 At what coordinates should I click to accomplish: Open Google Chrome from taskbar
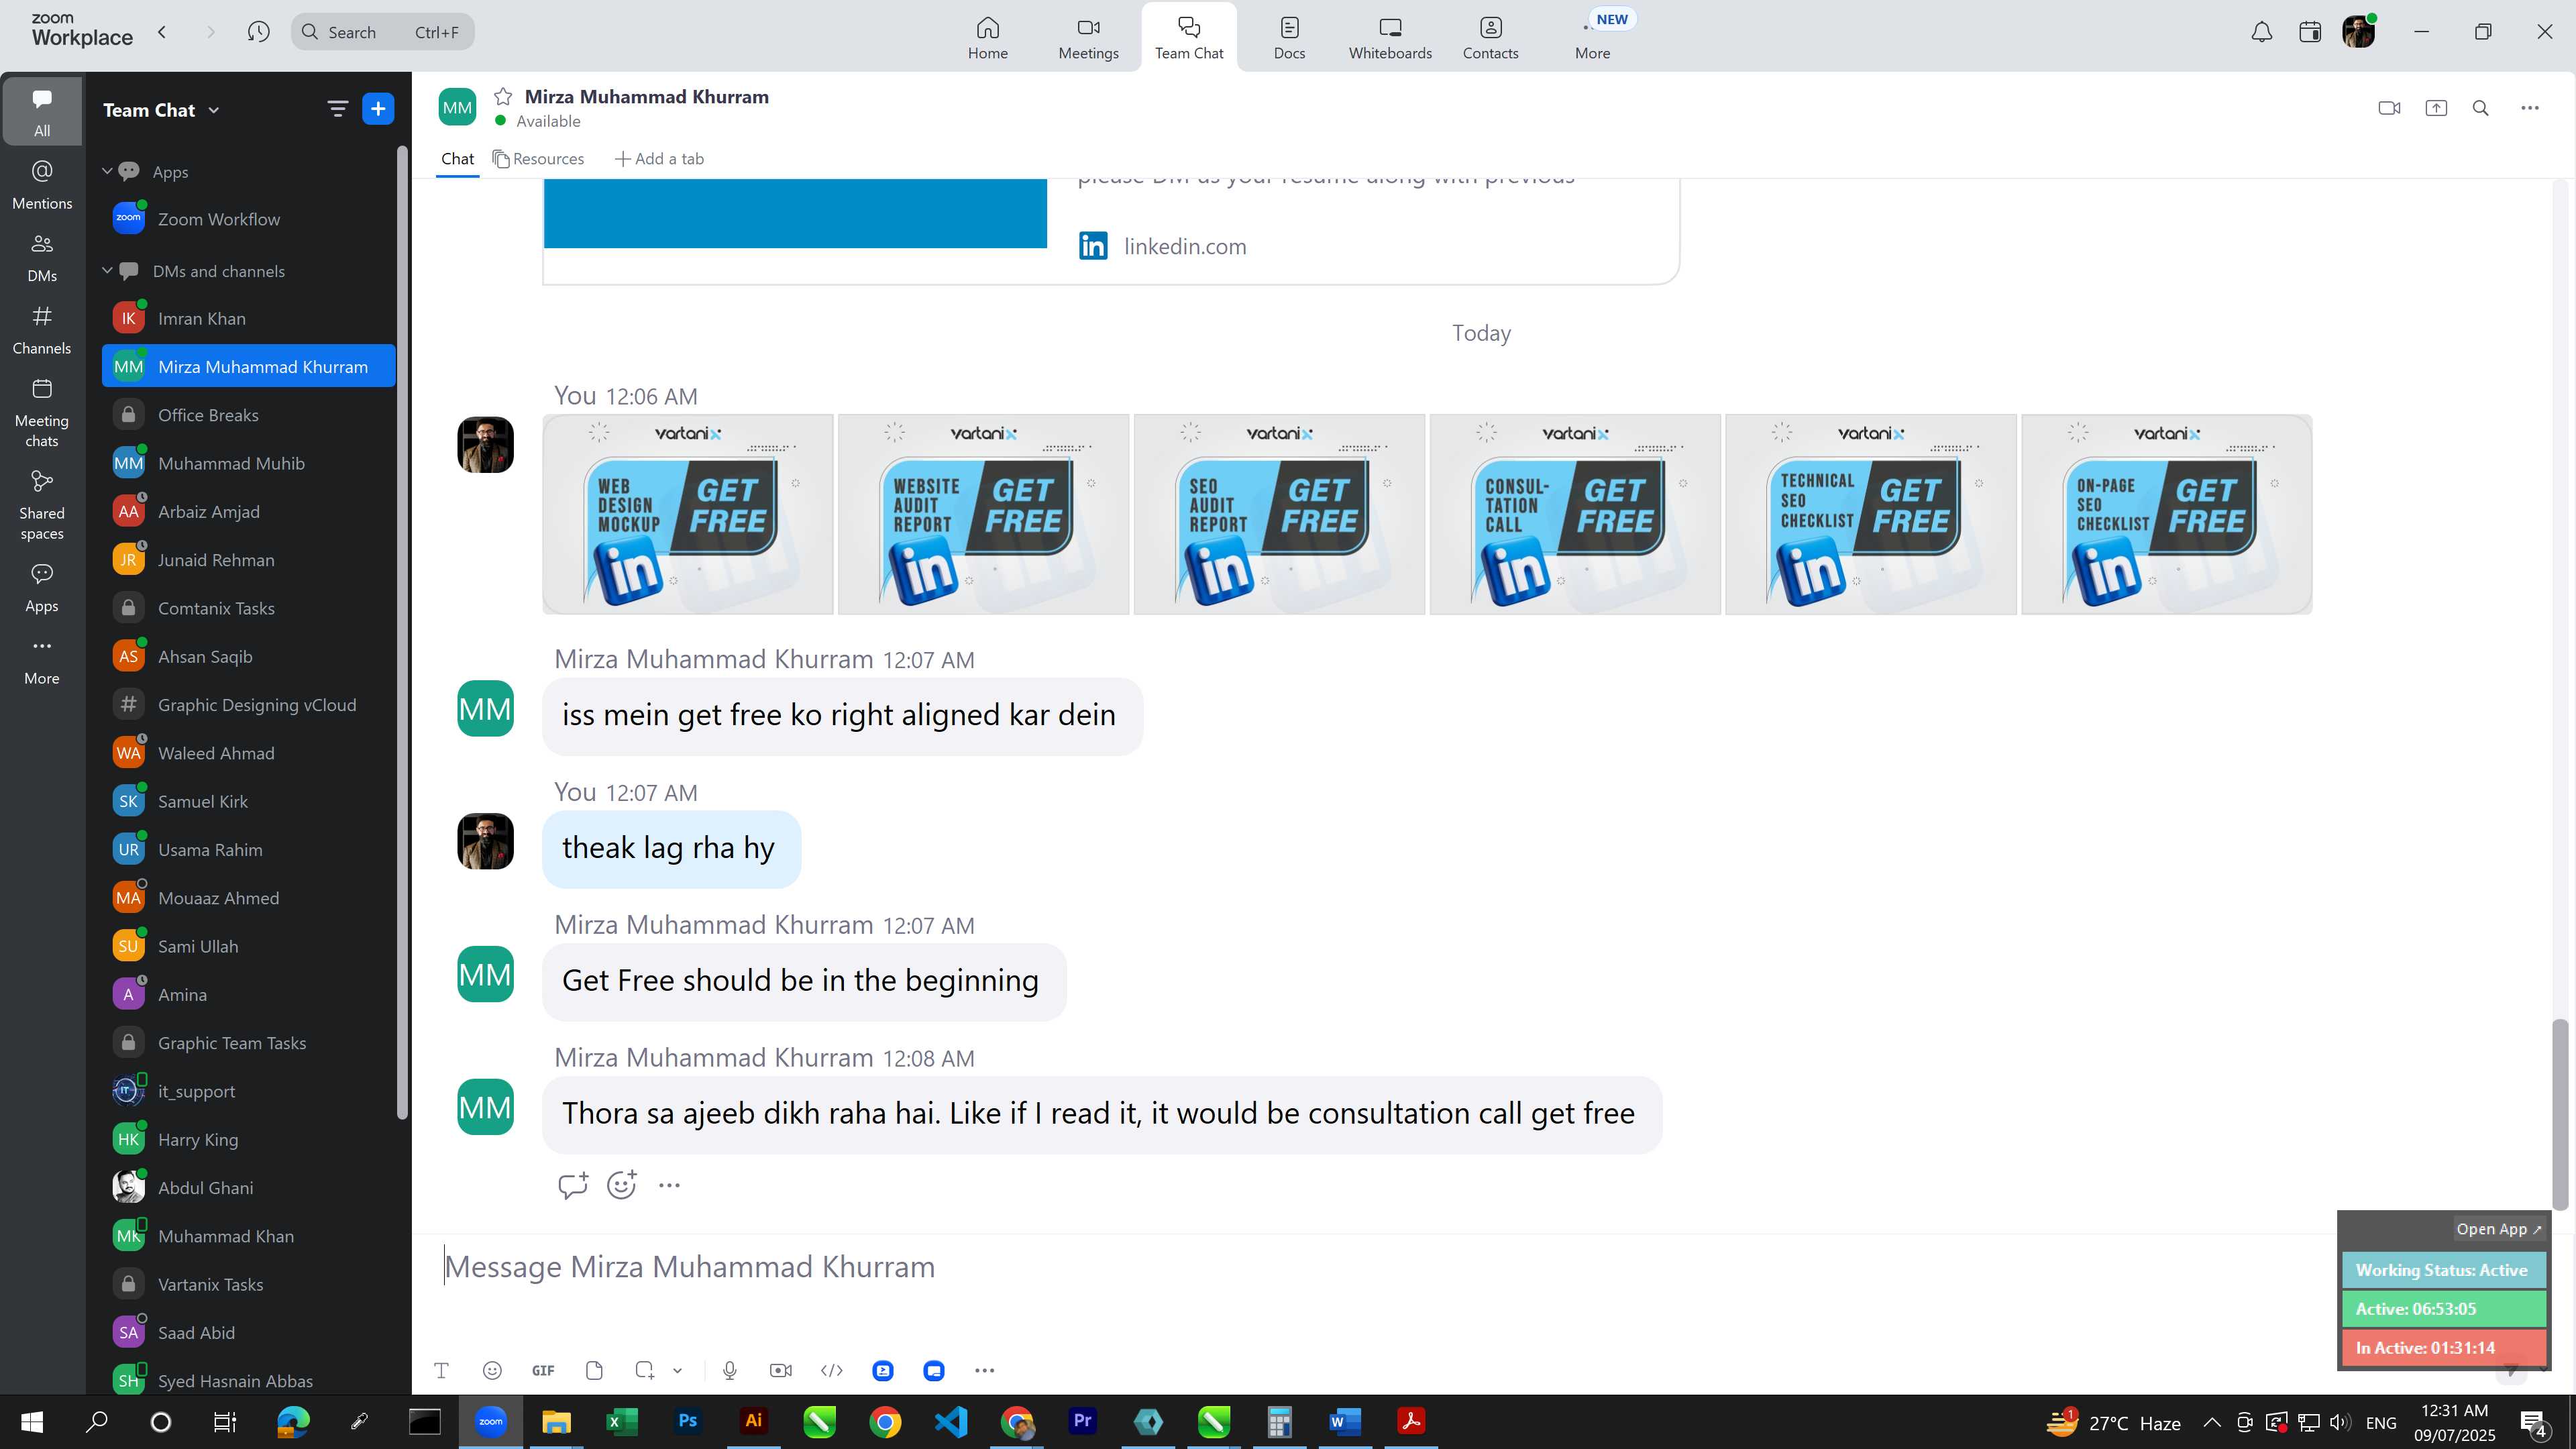click(885, 1421)
